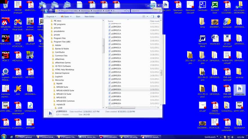Select the Microchip breadcrumb in address bar

(x=85, y=11)
